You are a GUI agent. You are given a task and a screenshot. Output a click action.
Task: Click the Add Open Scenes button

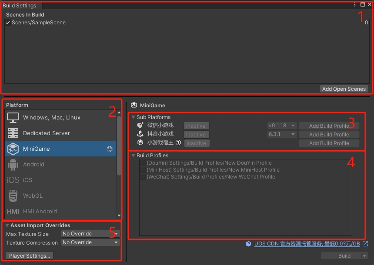(x=344, y=89)
